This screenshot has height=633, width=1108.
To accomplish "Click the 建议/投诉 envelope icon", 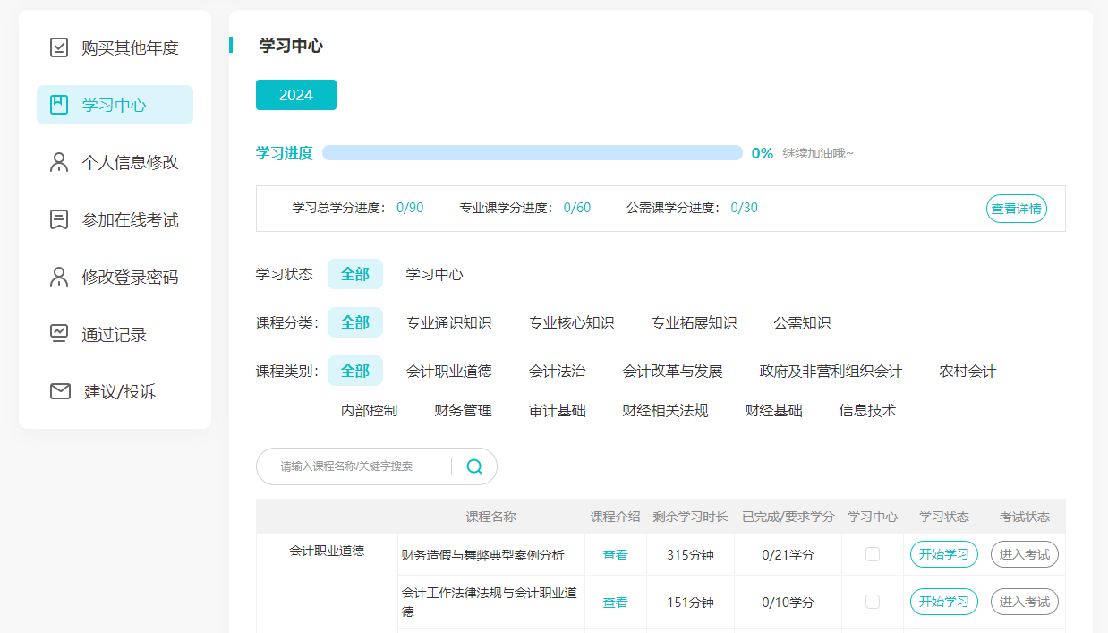I will [59, 391].
